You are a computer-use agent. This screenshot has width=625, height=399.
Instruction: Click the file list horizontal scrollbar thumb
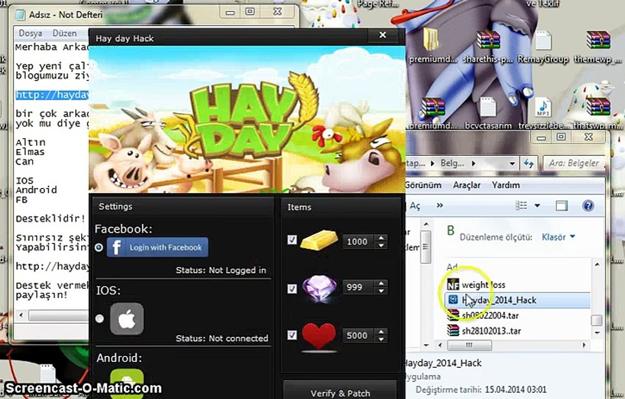pos(469,345)
